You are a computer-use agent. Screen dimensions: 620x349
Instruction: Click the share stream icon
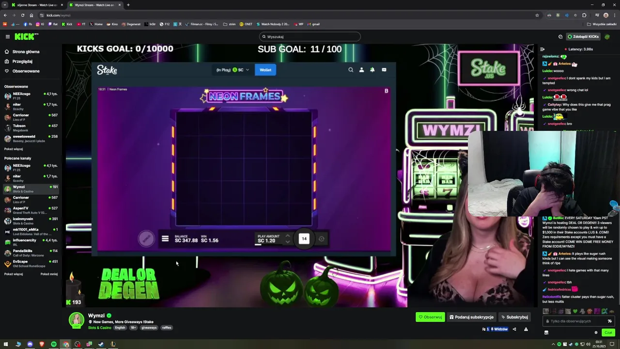pos(514,330)
